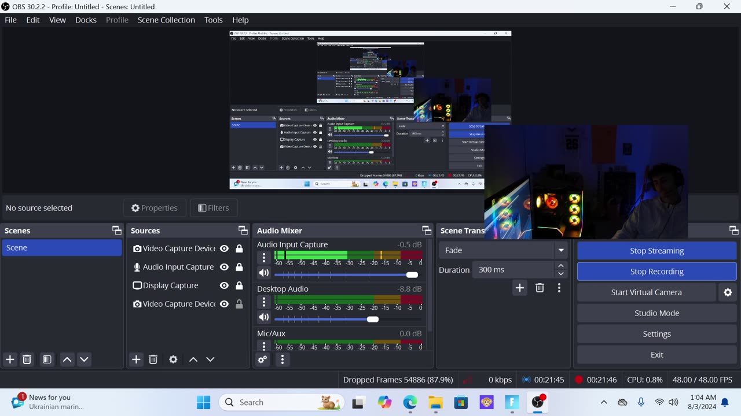Open Audio Input Capture options dots

tap(264, 258)
